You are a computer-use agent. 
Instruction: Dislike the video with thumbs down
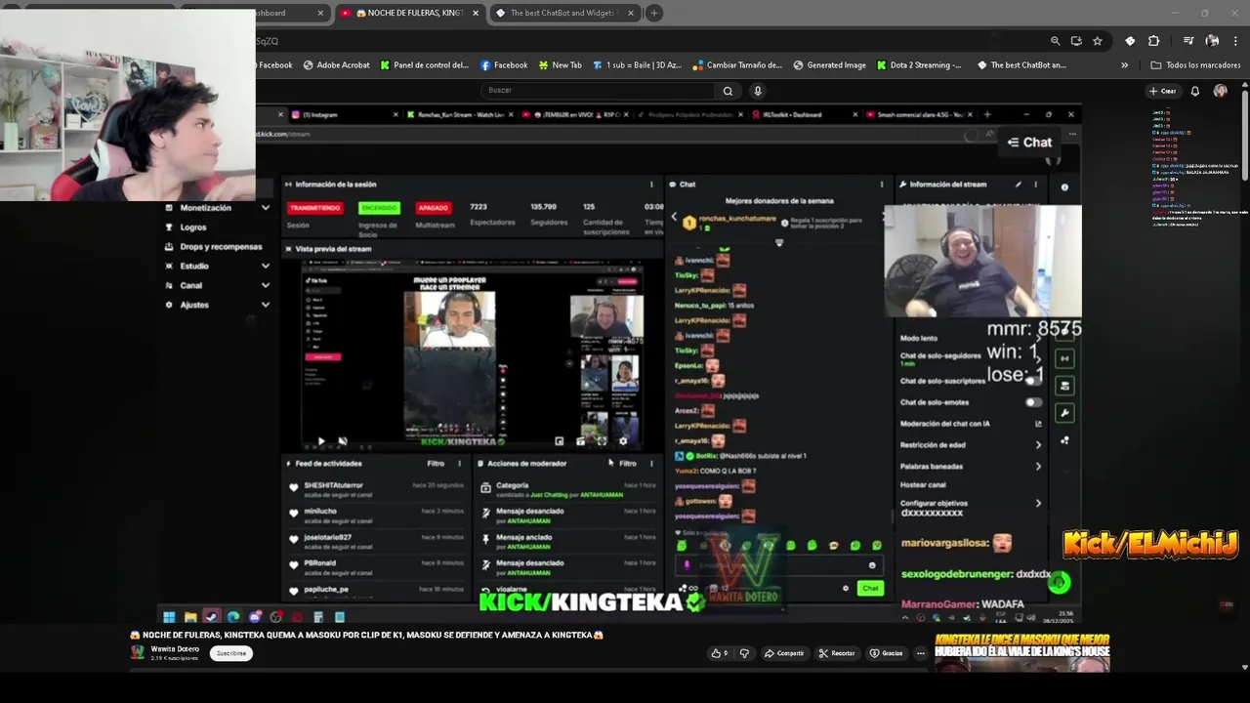[744, 653]
